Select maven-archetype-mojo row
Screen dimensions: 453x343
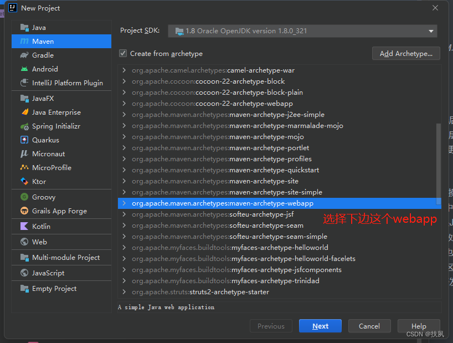coord(279,137)
